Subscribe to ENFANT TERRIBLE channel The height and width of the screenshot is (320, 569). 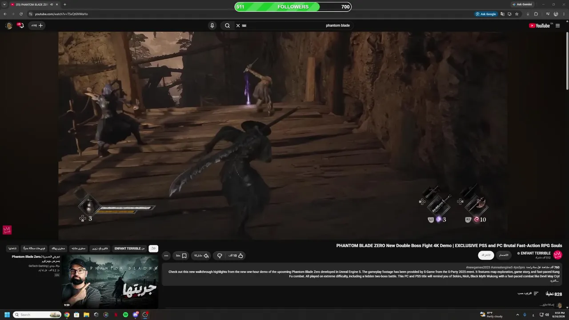[x=486, y=255]
